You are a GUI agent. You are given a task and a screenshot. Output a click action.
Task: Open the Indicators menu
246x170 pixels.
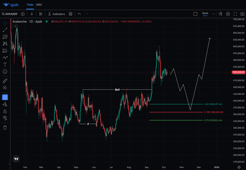click(x=56, y=14)
